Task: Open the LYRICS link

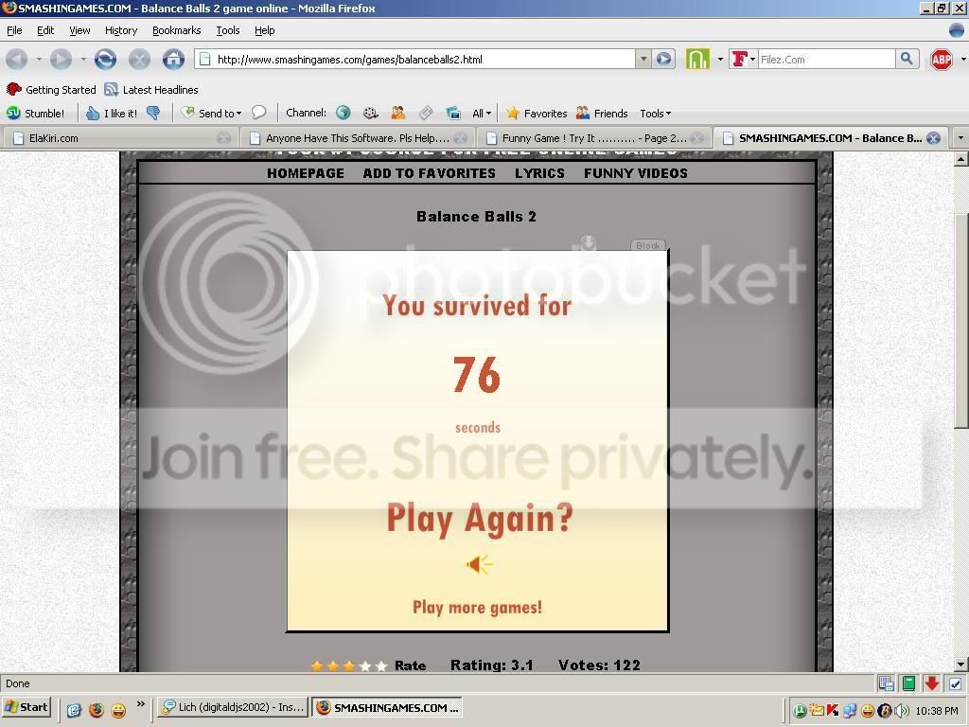Action: point(539,173)
